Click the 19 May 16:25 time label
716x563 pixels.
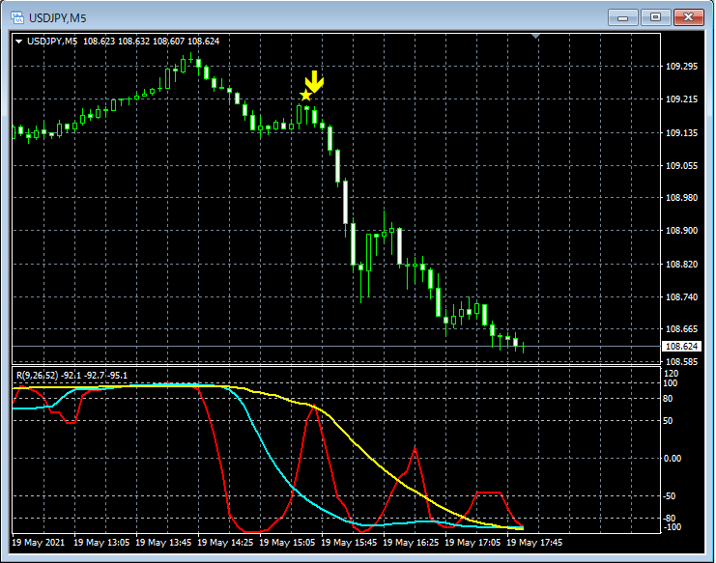[x=411, y=543]
